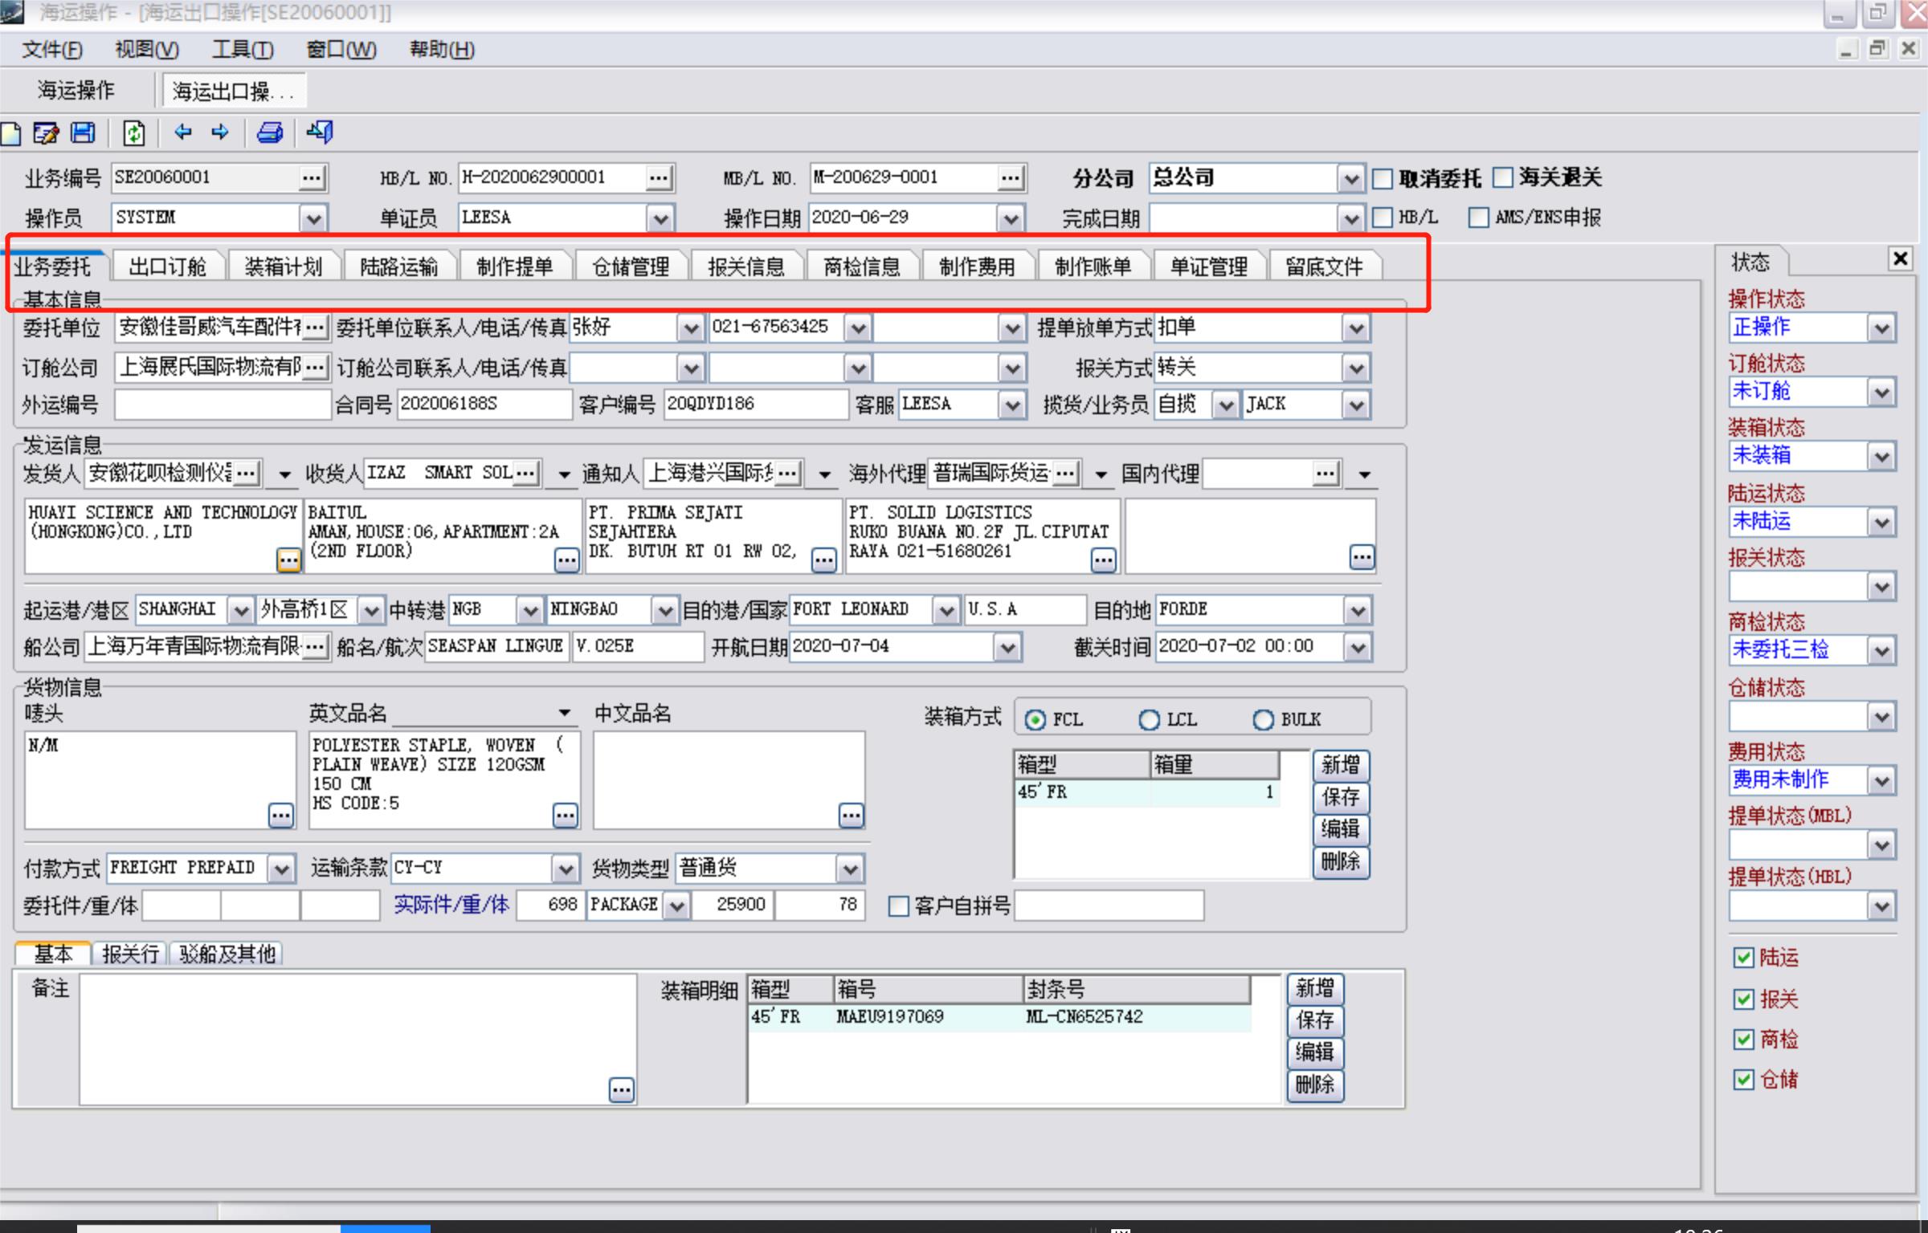
Task: Enable the 取消委托 checkbox
Action: (x=1383, y=178)
